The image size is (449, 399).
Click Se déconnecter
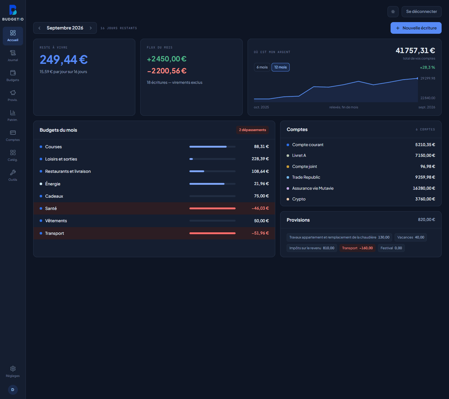tap(422, 12)
